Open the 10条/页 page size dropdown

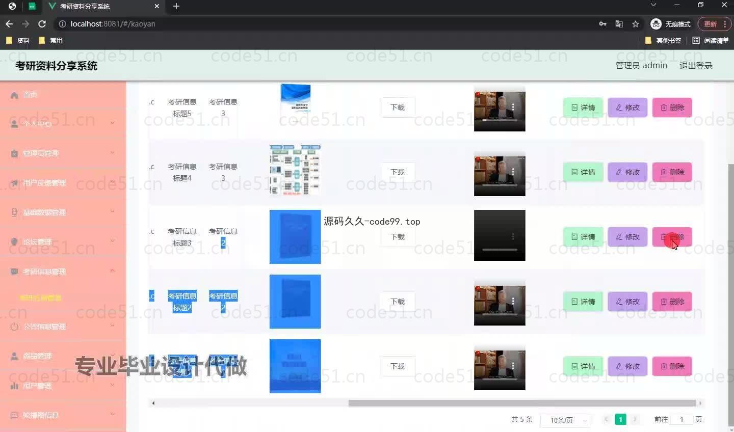coord(566,420)
